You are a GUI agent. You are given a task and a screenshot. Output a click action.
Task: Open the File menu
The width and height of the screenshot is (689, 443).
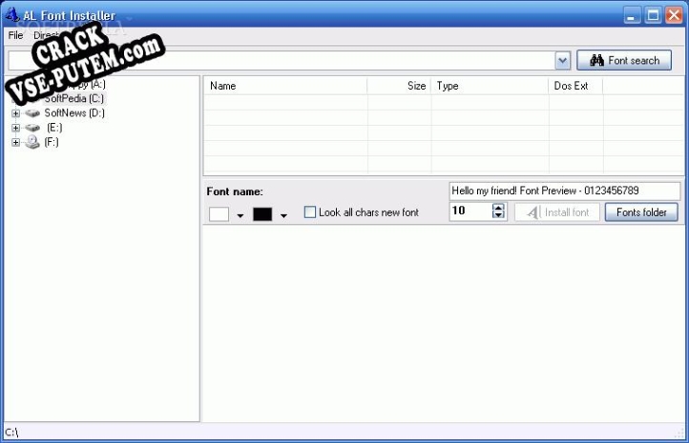click(x=15, y=35)
